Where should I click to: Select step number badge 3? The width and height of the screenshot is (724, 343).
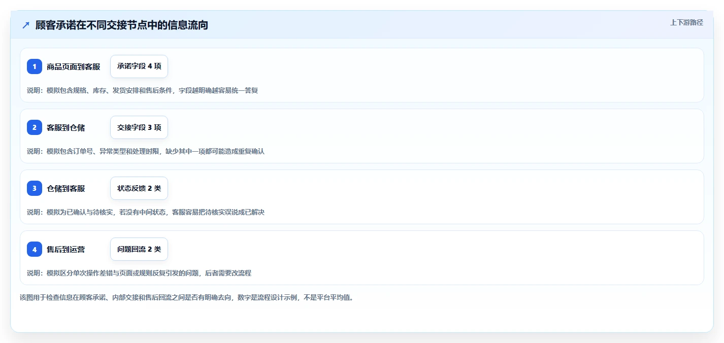point(35,188)
